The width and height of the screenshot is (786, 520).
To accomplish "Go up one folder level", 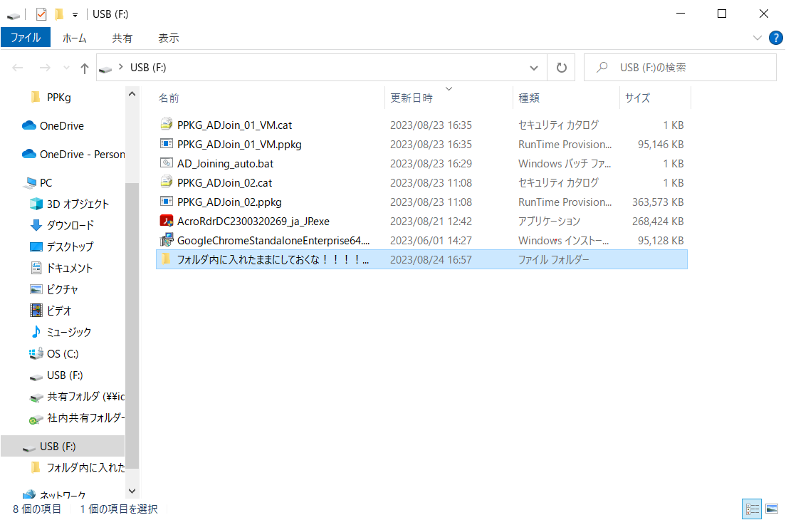I will [84, 68].
